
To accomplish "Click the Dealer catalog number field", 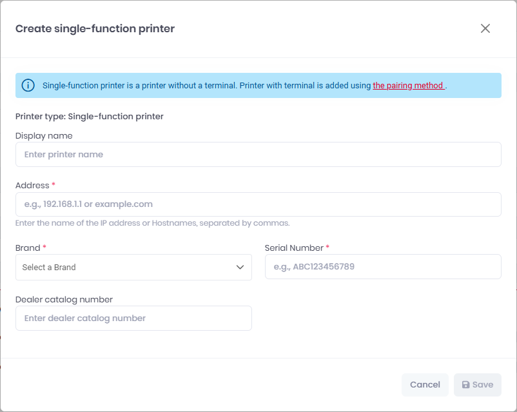I will click(133, 319).
